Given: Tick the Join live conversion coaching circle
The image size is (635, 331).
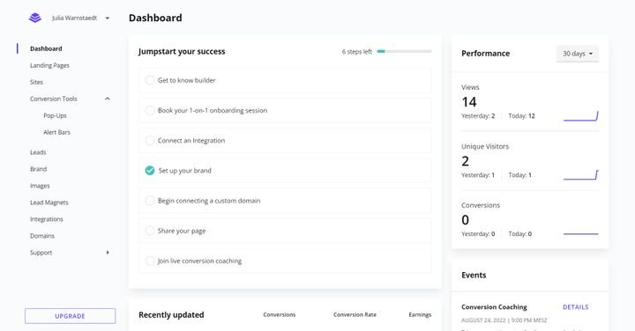Looking at the screenshot, I should tap(150, 261).
